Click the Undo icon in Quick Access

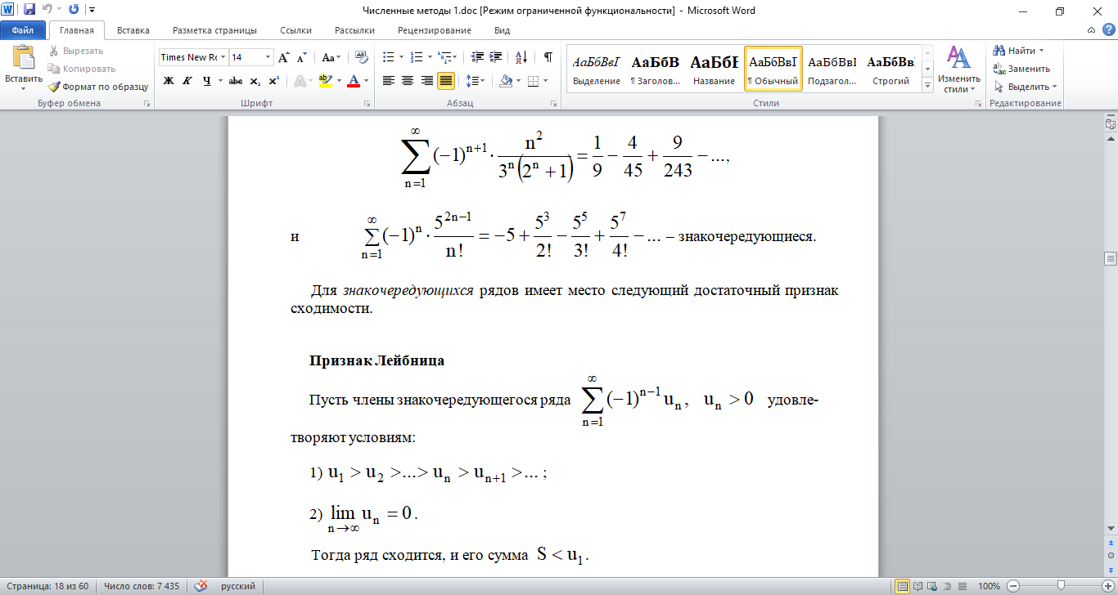(47, 11)
